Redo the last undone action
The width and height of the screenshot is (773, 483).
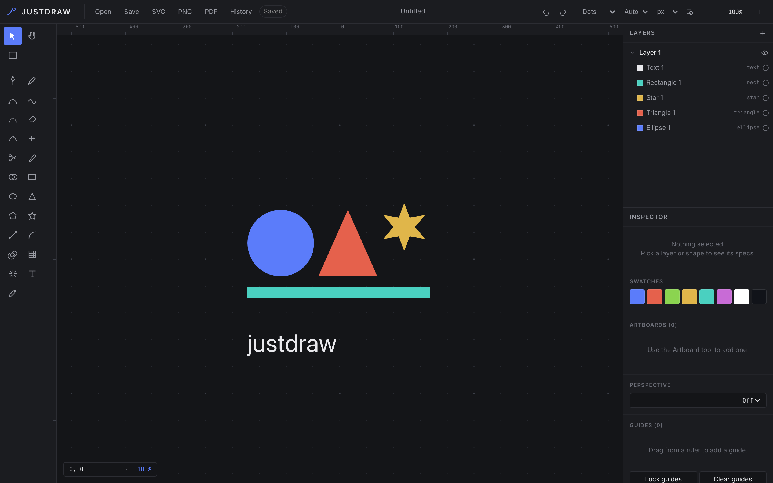[x=563, y=12]
